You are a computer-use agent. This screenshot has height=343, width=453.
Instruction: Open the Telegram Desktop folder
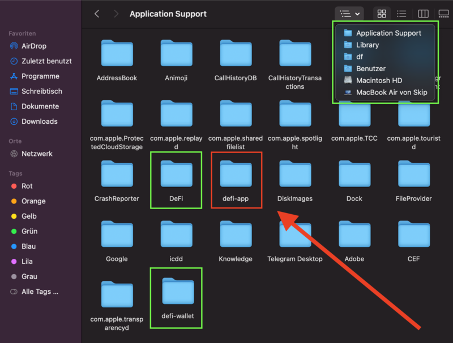[294, 237]
